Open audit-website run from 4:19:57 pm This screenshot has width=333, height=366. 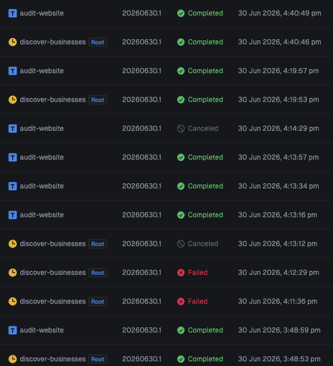[42, 71]
